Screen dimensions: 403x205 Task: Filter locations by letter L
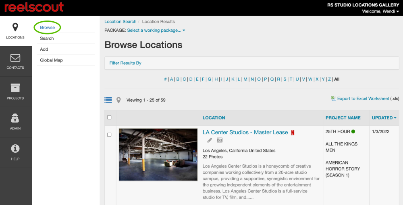pyautogui.click(x=239, y=79)
